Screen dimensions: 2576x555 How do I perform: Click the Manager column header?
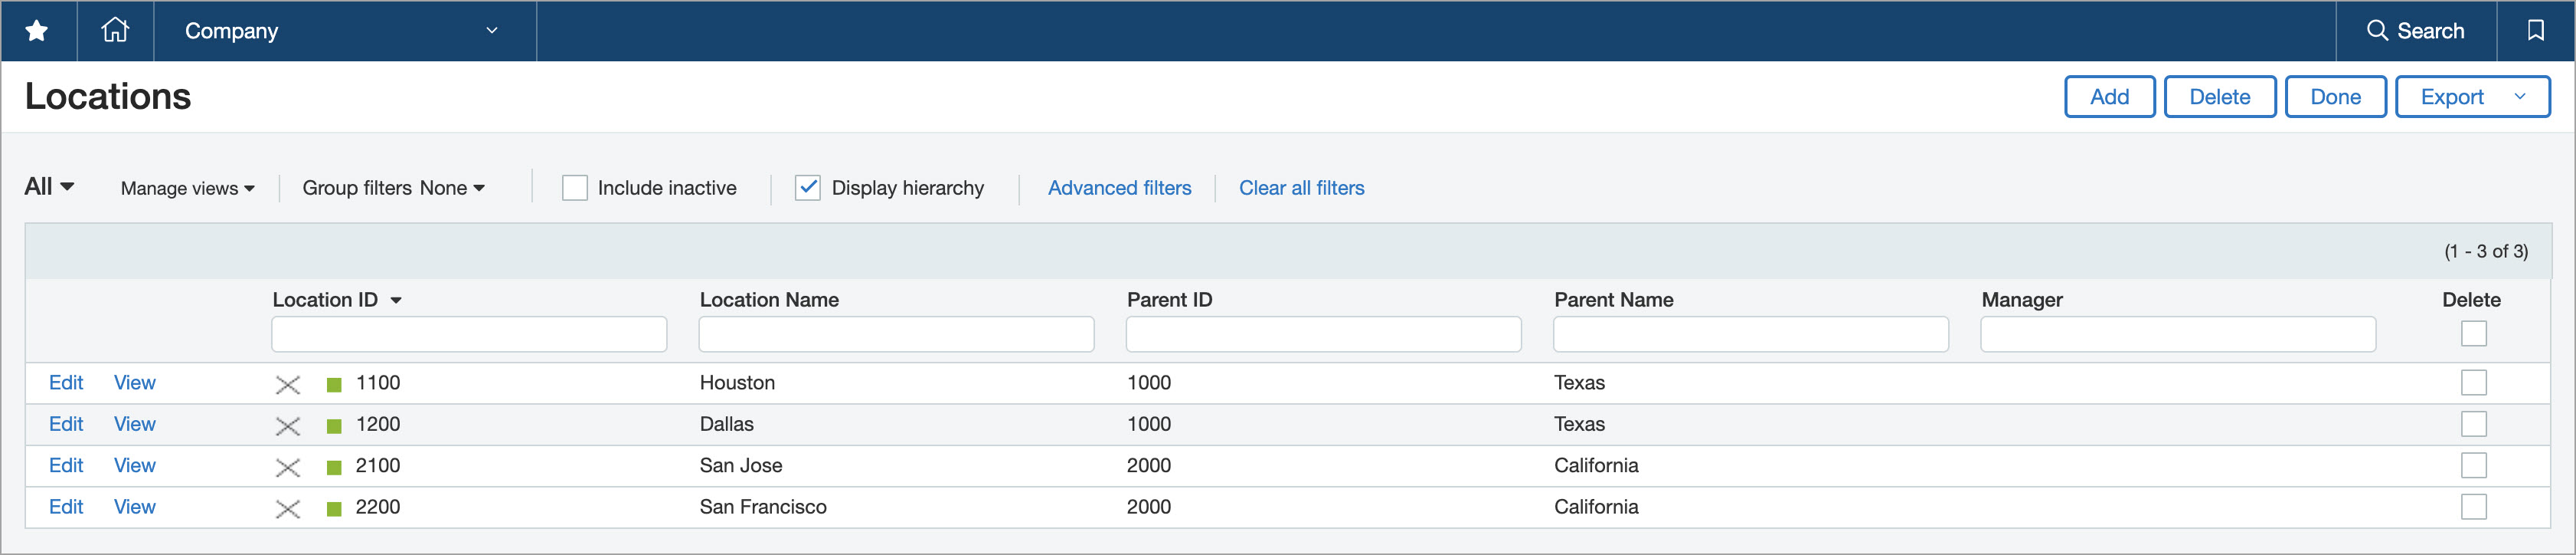[2021, 300]
